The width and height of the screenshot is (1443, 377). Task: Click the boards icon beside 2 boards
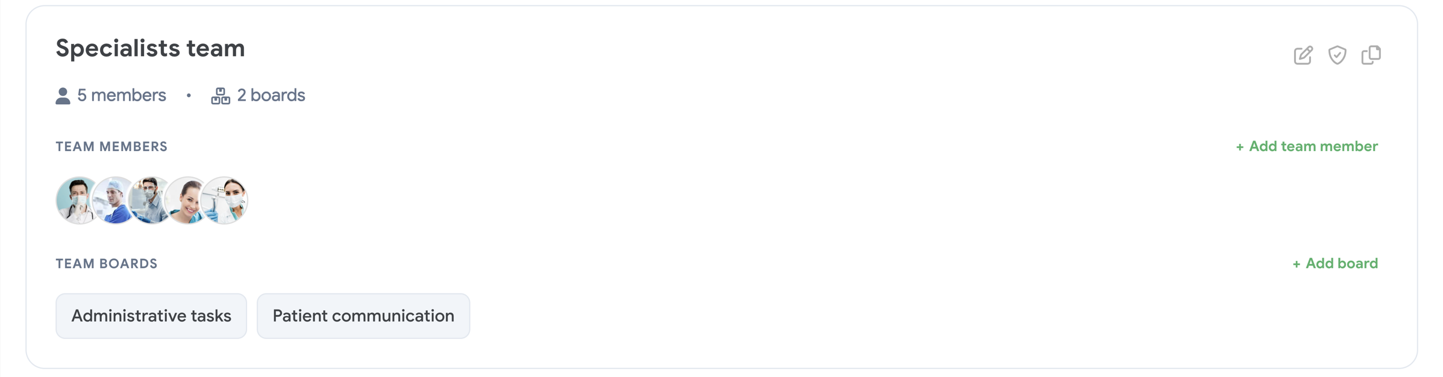click(x=221, y=96)
